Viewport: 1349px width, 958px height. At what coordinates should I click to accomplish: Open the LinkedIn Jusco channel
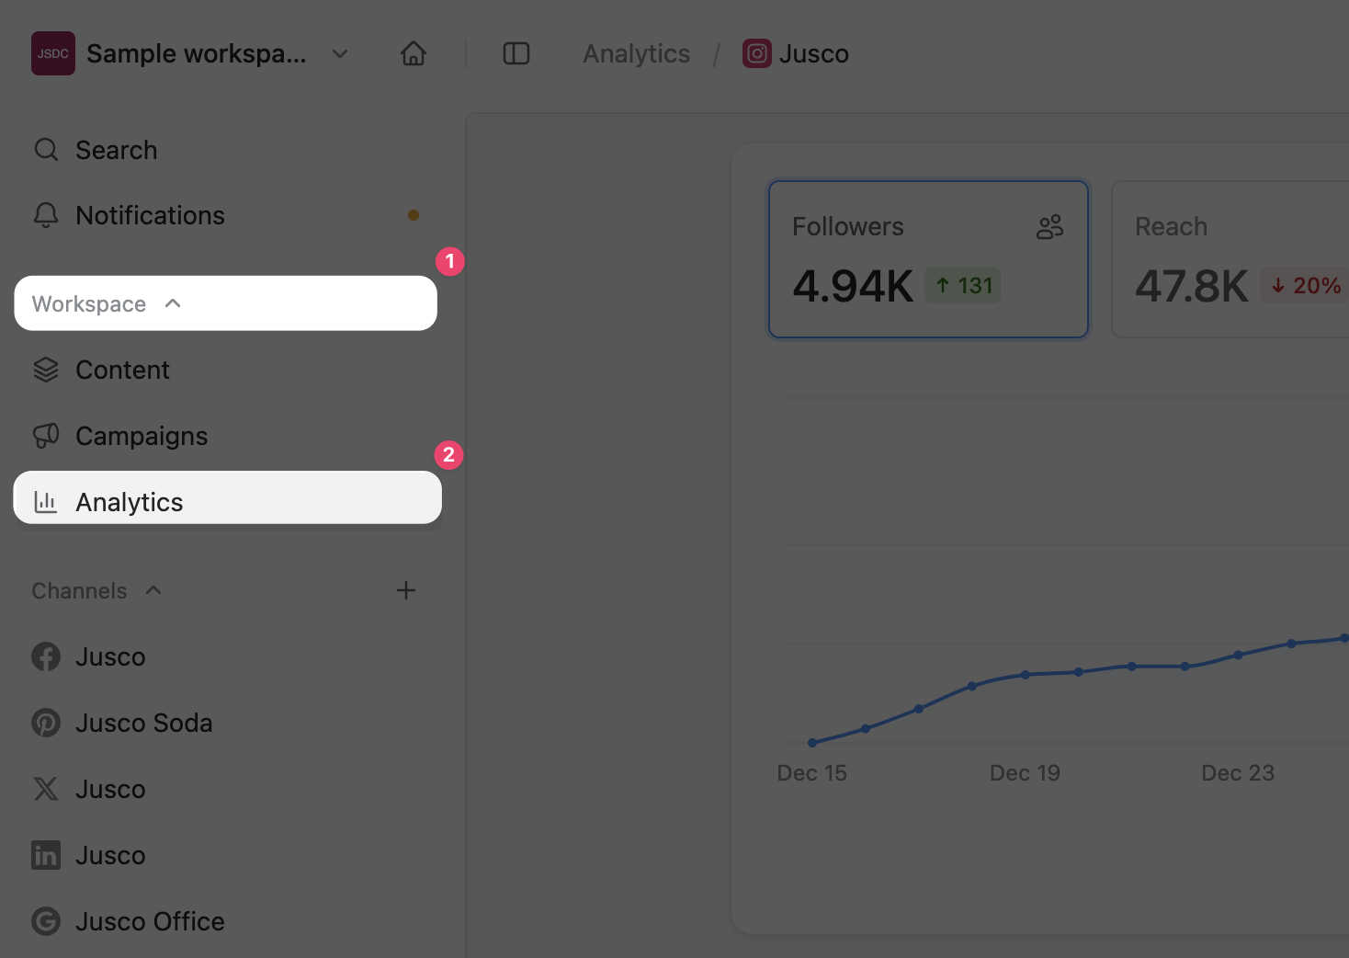(110, 855)
